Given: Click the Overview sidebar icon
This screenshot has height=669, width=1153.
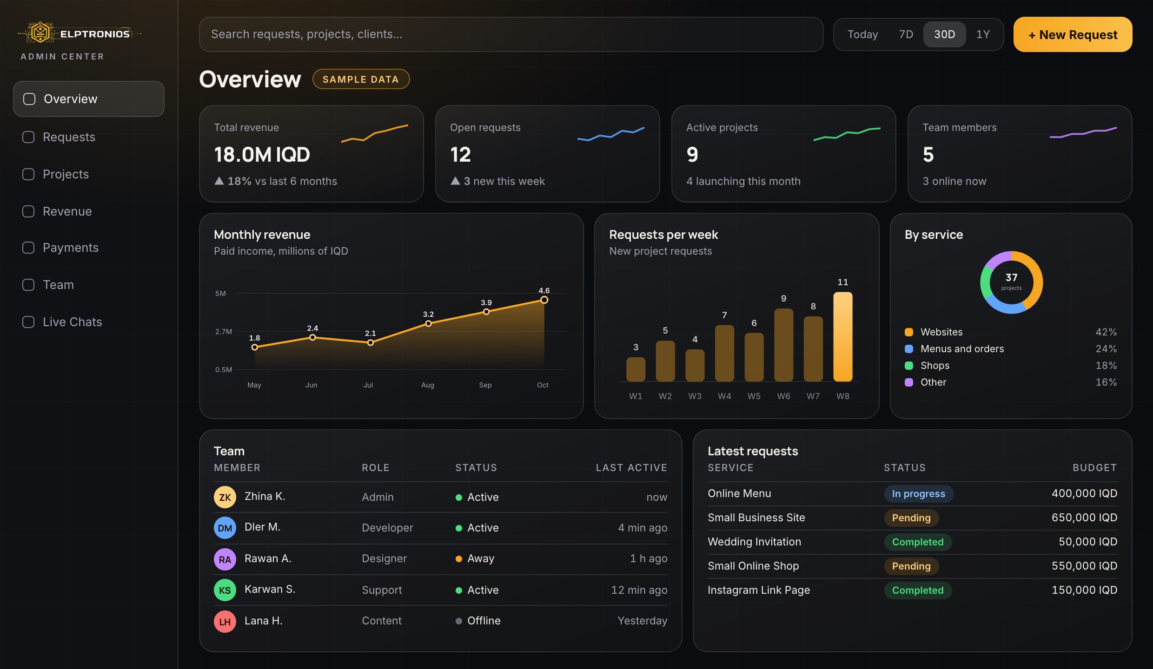Looking at the screenshot, I should click(x=29, y=99).
